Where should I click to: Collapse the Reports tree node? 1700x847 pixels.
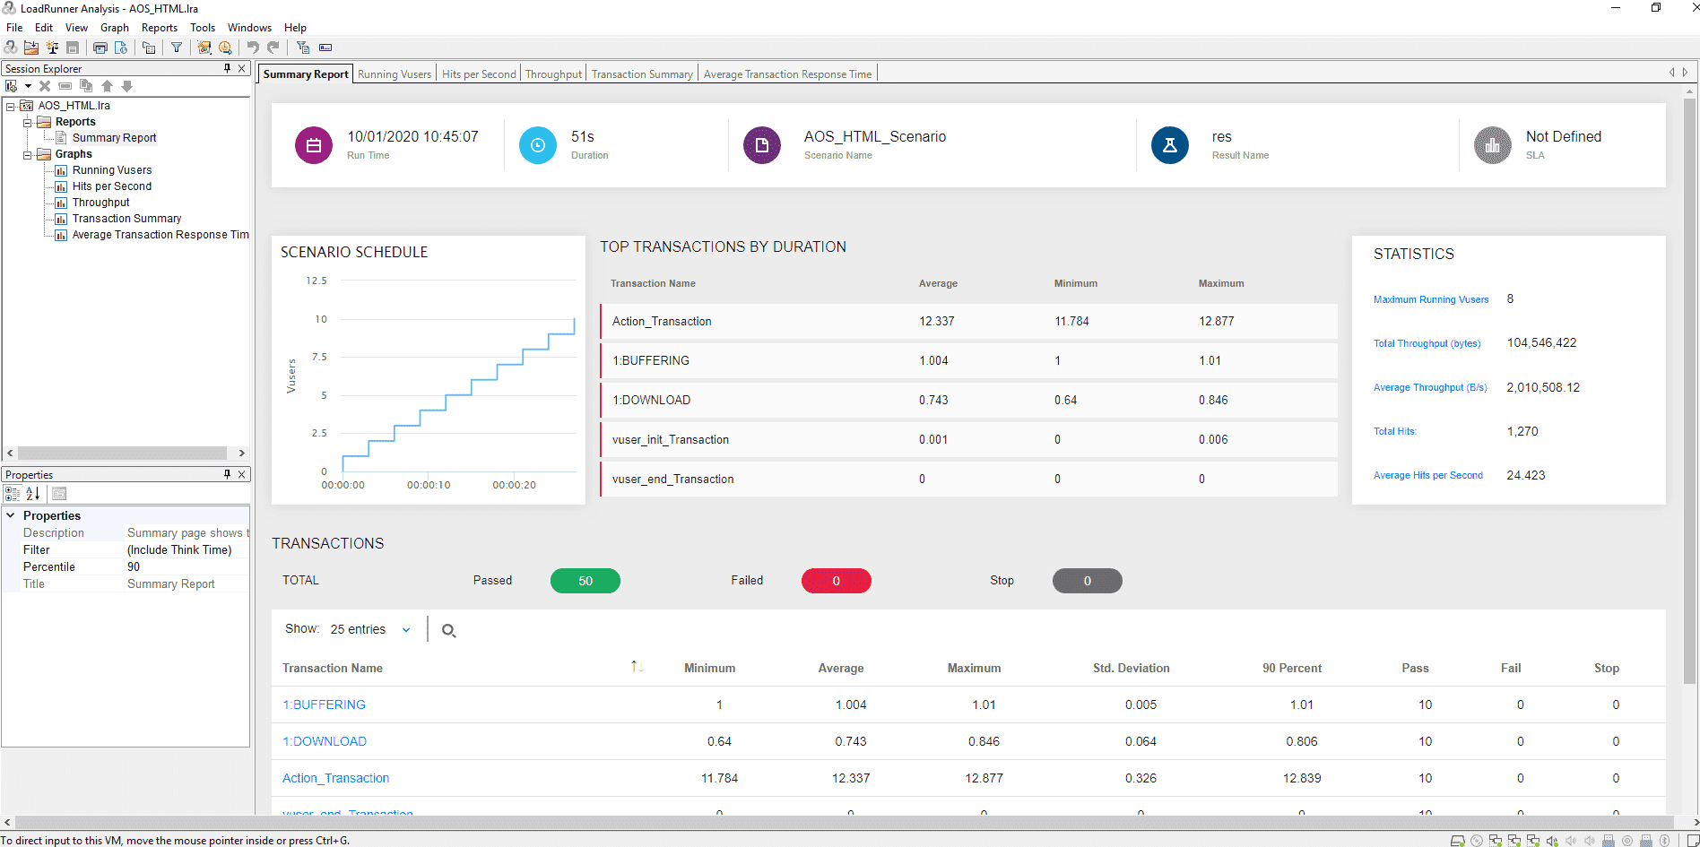coord(28,121)
